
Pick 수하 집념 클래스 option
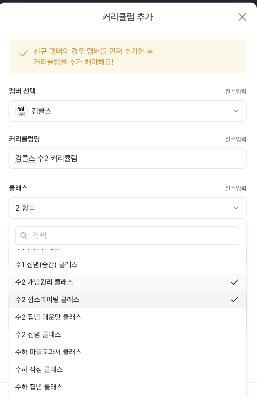39,387
